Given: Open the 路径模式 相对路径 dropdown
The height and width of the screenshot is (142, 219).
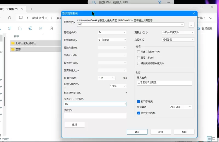Looking at the screenshot, I should tap(178, 40).
